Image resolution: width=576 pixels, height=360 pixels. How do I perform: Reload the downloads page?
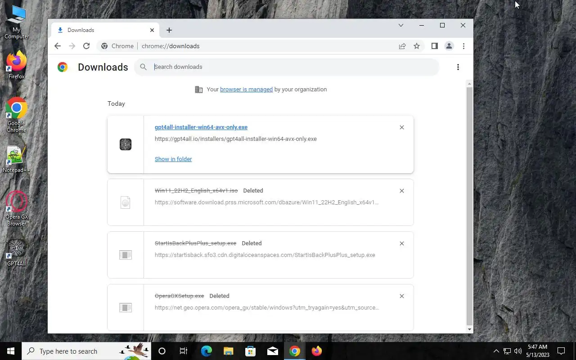pyautogui.click(x=86, y=46)
